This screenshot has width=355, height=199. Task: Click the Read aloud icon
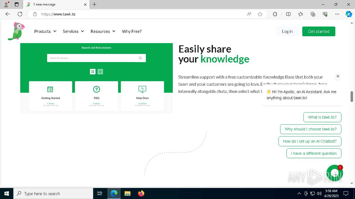pyautogui.click(x=249, y=14)
